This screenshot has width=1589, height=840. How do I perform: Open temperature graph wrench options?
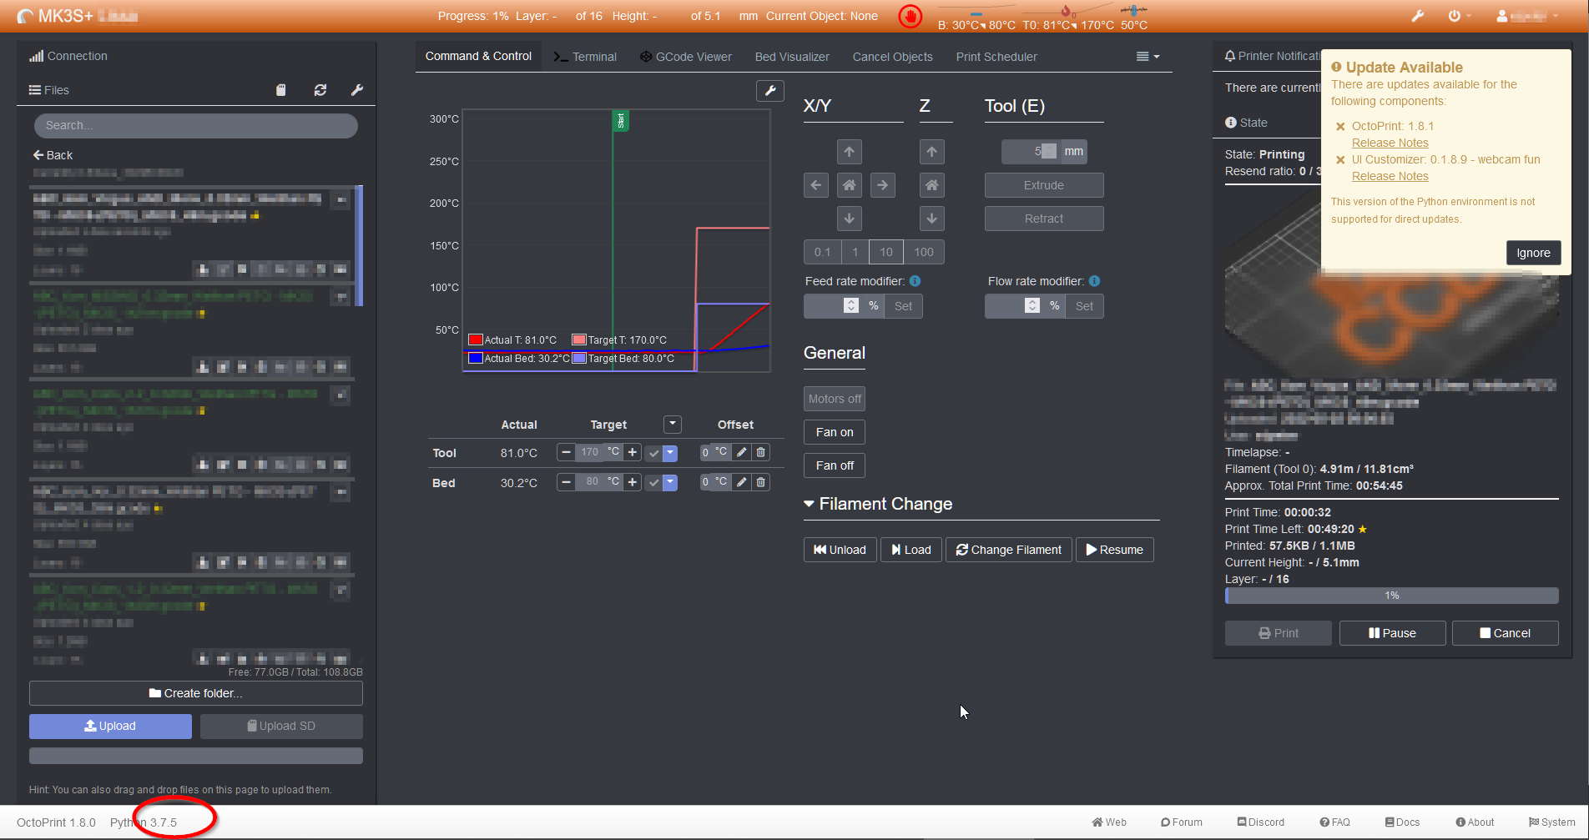pyautogui.click(x=770, y=91)
